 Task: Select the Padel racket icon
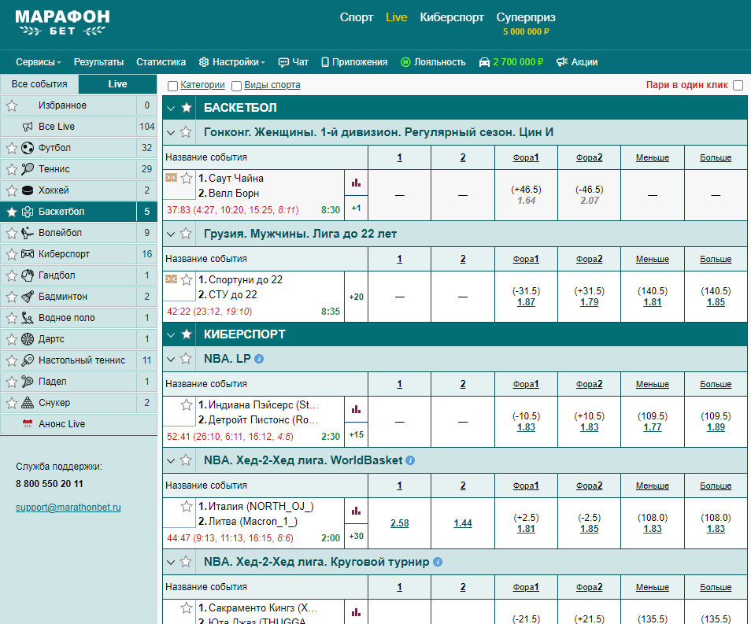coord(28,381)
